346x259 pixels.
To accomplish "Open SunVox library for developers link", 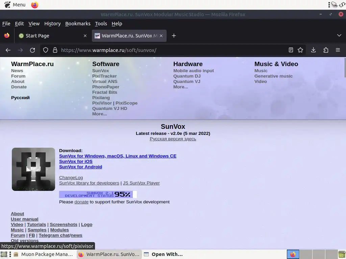I will (89, 183).
